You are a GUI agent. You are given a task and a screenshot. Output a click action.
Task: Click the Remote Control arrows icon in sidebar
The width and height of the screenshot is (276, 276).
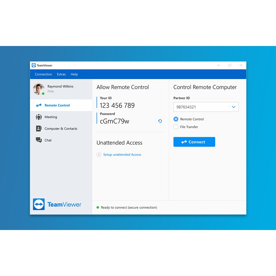[x=39, y=105]
